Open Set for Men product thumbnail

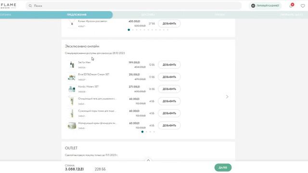(x=72, y=64)
